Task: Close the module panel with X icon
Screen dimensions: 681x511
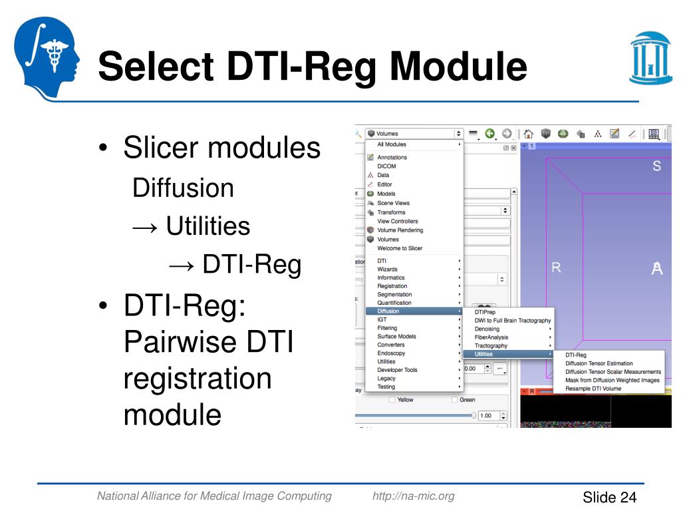Action: pos(513,148)
